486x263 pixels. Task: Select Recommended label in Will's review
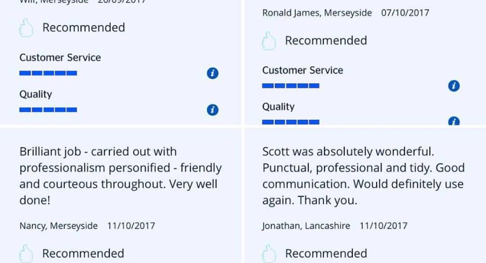coord(84,27)
